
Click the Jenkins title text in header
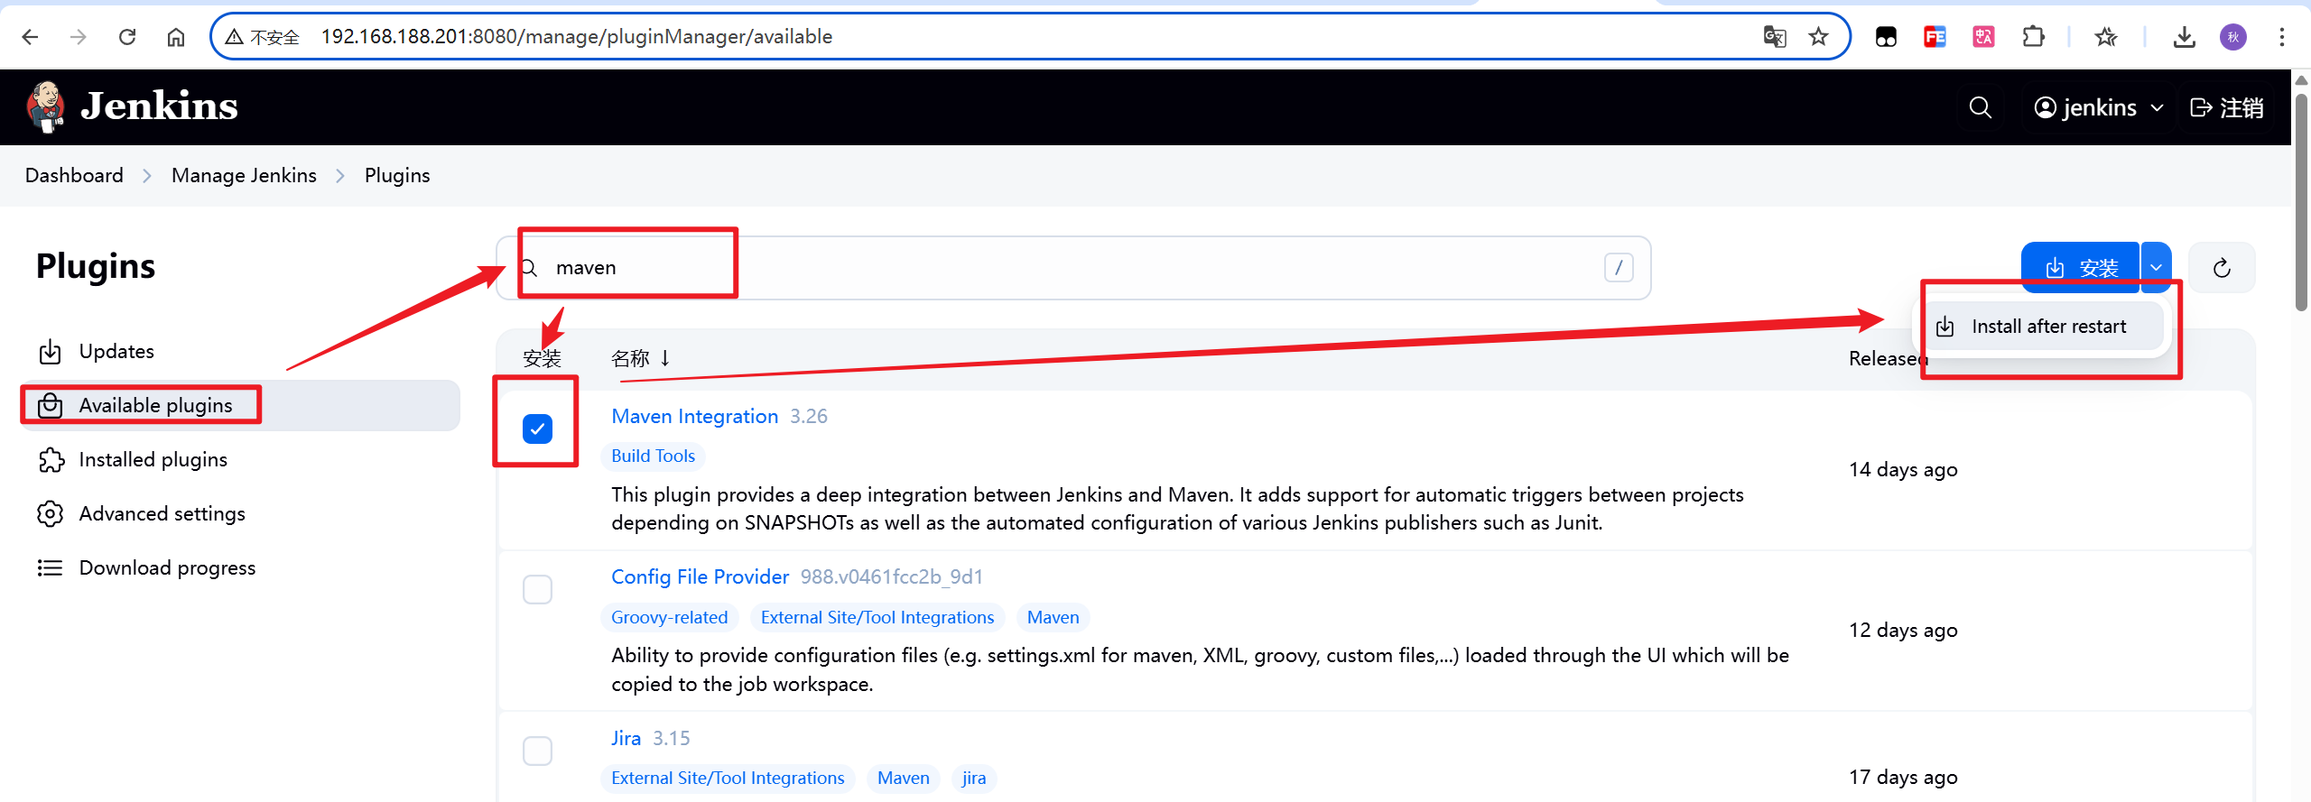point(159,106)
